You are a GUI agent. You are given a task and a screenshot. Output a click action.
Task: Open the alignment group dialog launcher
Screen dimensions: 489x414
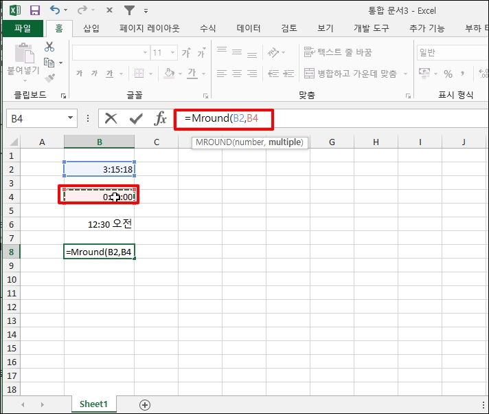click(408, 96)
